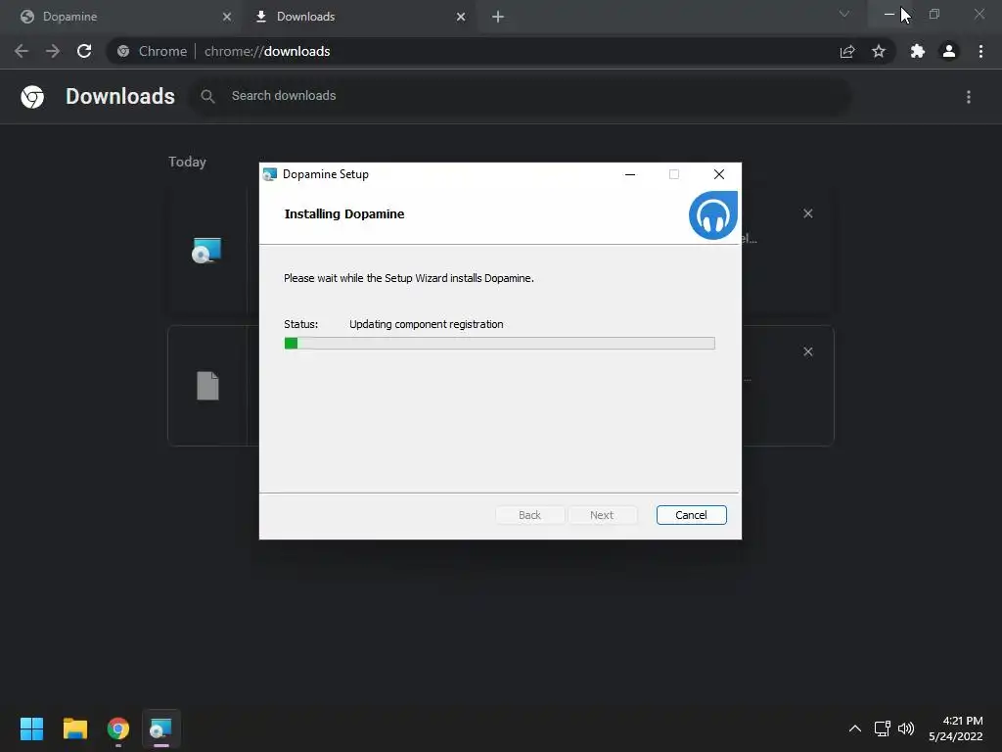Focus the Search downloads field

[521, 96]
